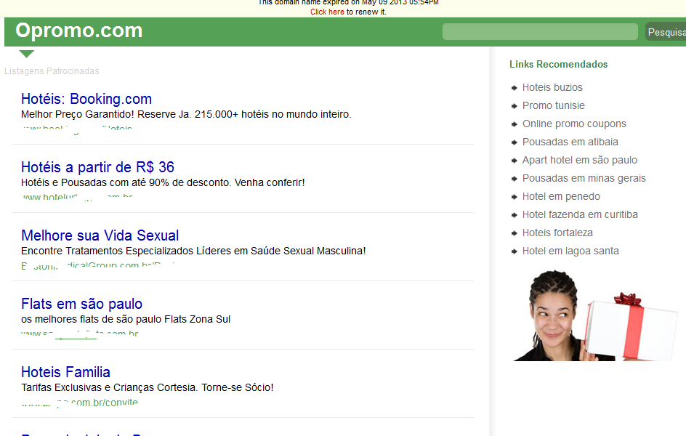
Task: Click the woman with gift box image
Action: coord(595,316)
